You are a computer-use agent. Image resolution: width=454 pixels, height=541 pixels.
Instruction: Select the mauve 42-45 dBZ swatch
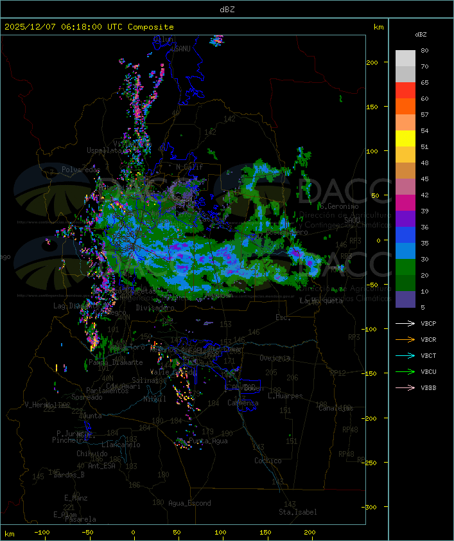(x=405, y=187)
